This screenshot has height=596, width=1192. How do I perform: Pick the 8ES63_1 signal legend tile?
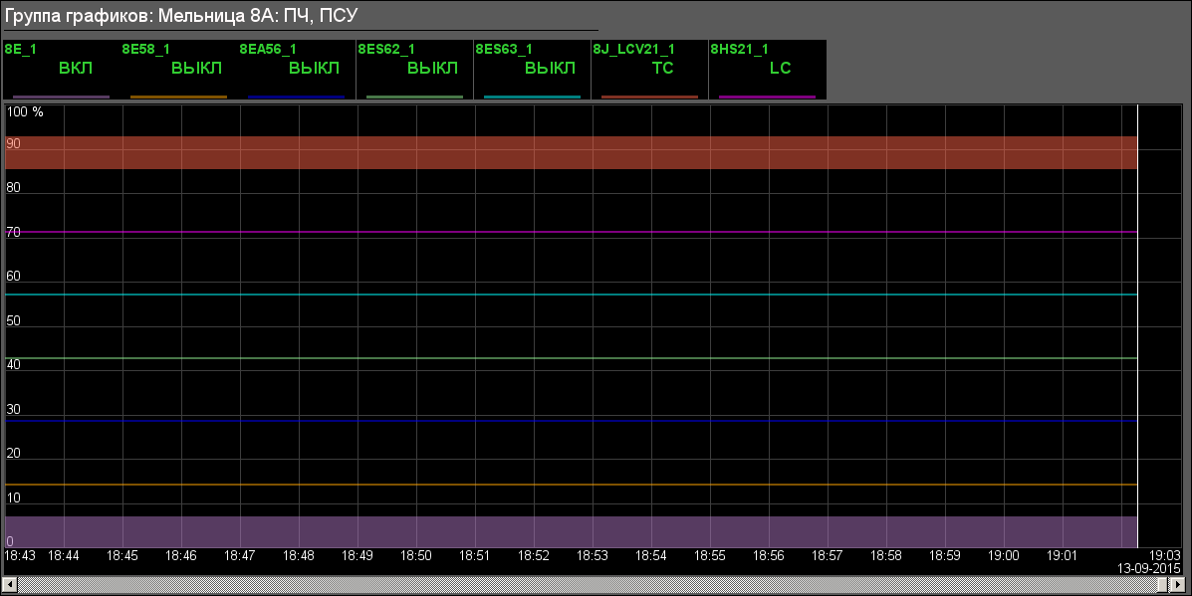coord(532,69)
